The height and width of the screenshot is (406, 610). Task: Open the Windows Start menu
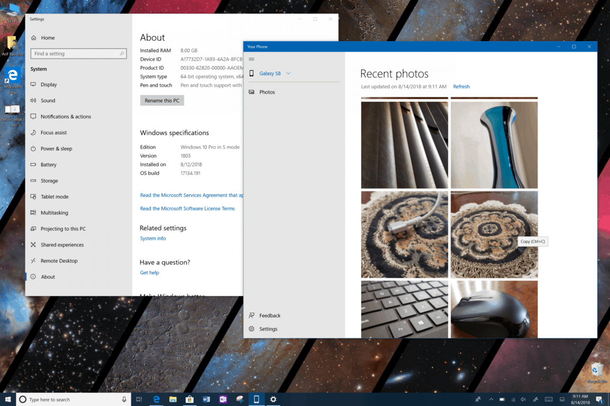(x=8, y=400)
